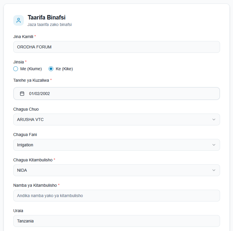Click the Jina Kamili field label
Screen dimensions: 233x231
(x=23, y=36)
